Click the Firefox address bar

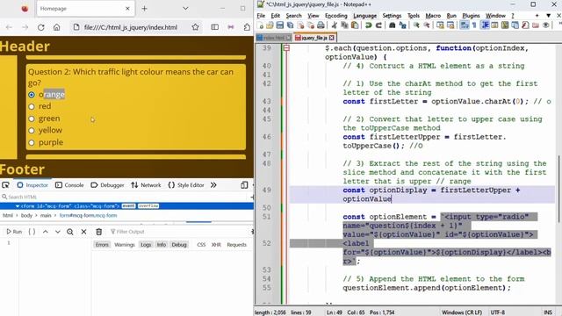(131, 27)
